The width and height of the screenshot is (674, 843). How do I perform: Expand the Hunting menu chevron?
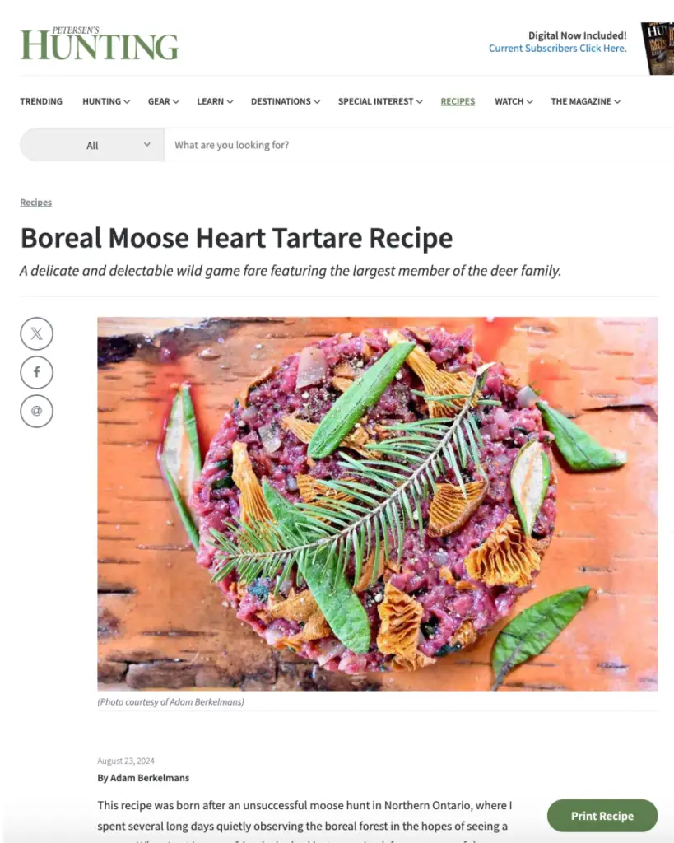pos(127,101)
